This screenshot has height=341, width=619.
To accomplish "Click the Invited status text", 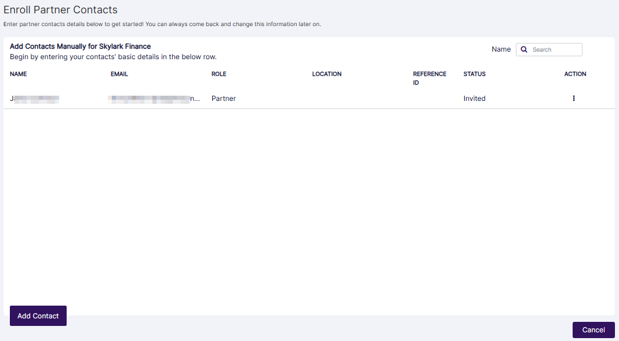I will click(474, 98).
